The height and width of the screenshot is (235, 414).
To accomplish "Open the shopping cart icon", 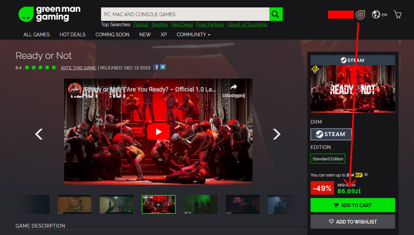I will (x=397, y=14).
